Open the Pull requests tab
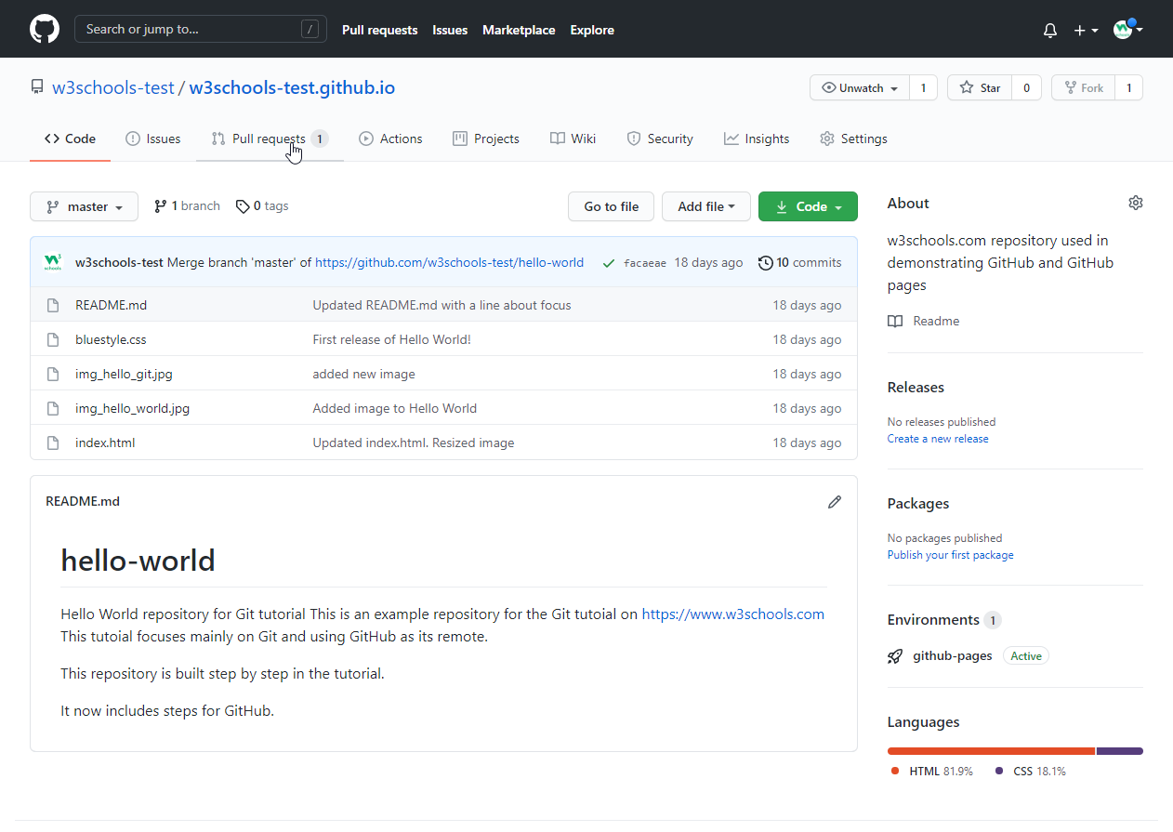 click(x=270, y=139)
